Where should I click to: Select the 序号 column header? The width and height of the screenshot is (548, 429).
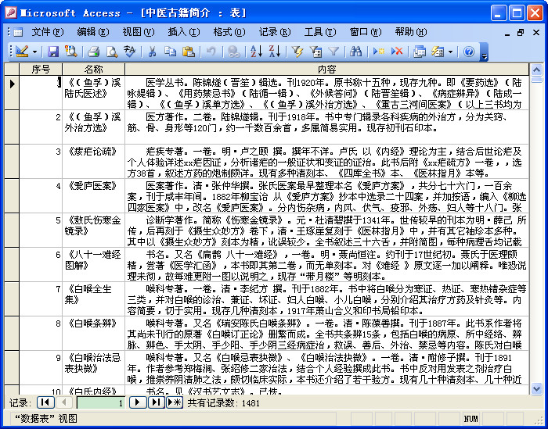[x=41, y=70]
